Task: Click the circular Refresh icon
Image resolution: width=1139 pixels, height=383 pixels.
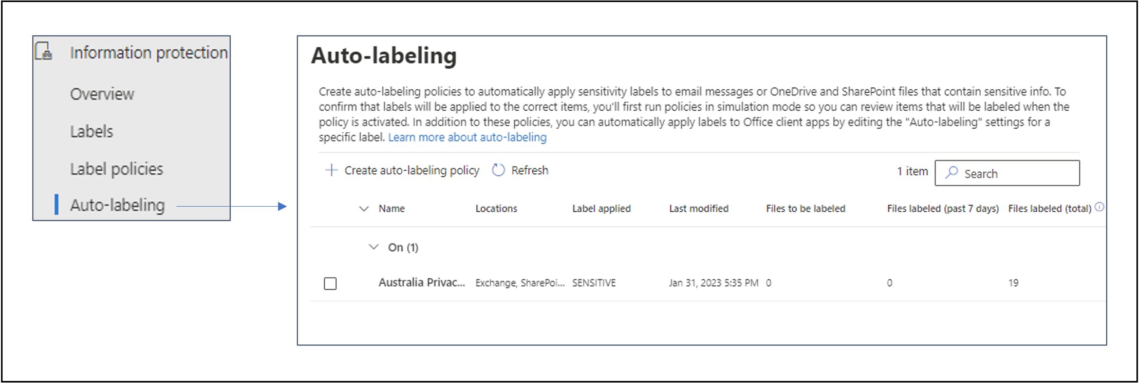Action: tap(498, 170)
